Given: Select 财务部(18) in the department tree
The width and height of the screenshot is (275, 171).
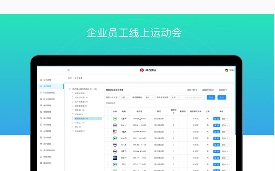Looking at the screenshot, I should coord(79,110).
